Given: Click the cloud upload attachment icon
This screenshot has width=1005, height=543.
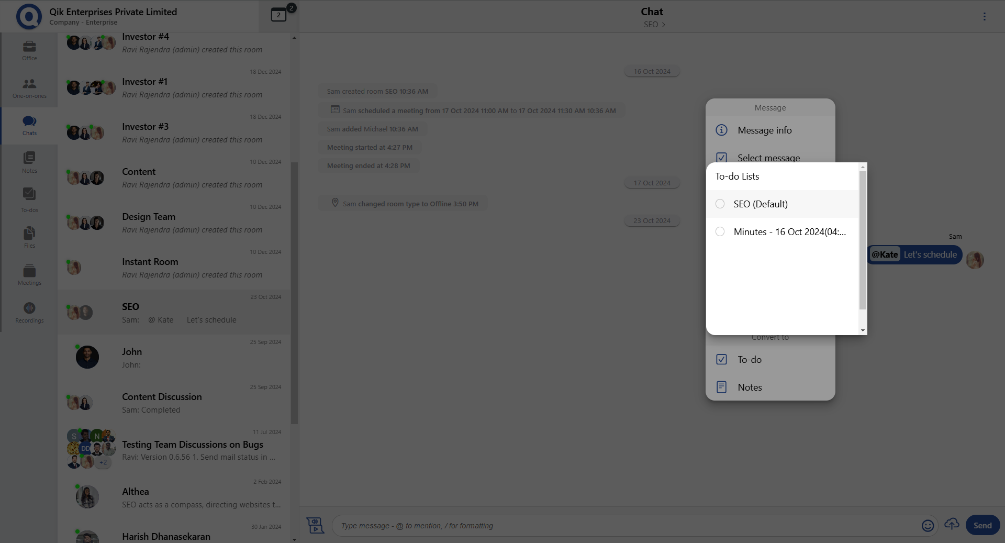Looking at the screenshot, I should [952, 524].
